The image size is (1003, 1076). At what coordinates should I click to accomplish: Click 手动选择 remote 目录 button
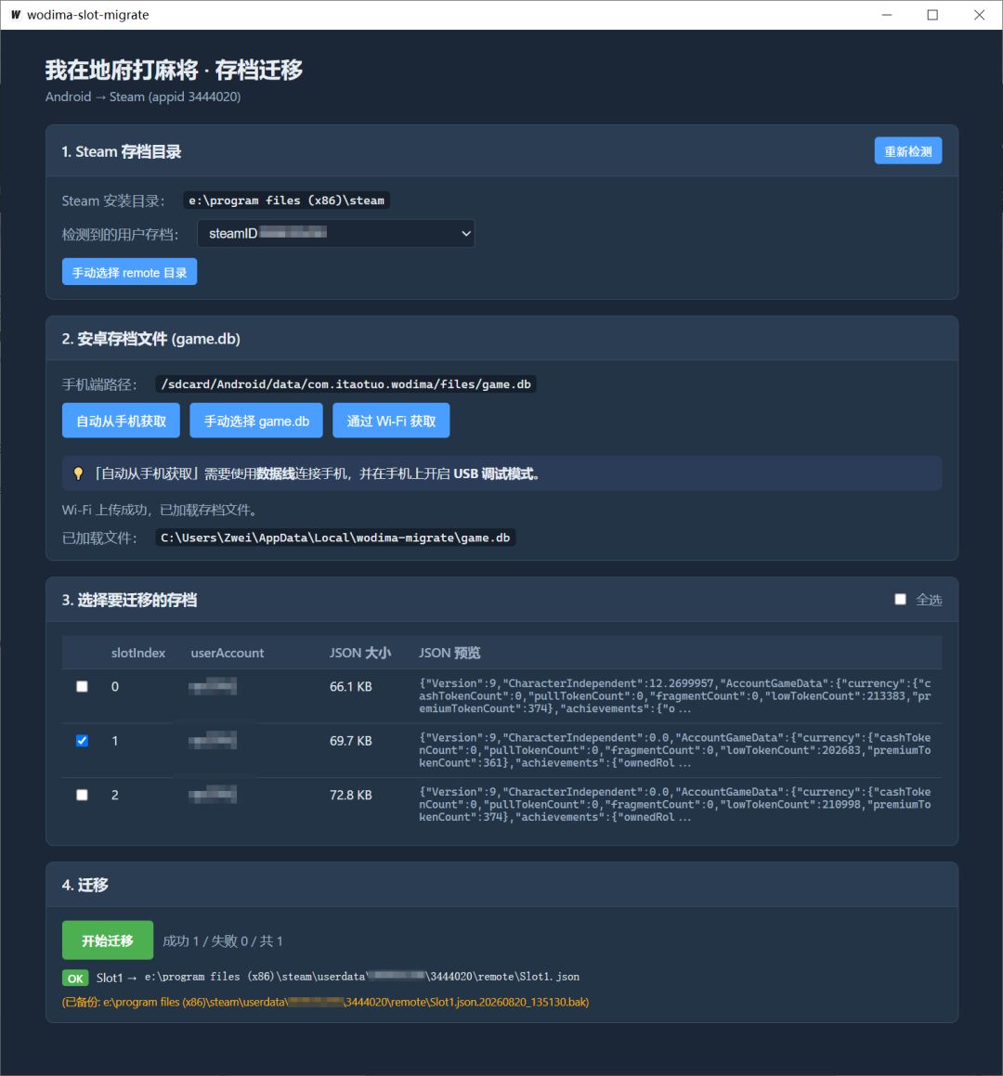pyautogui.click(x=129, y=272)
